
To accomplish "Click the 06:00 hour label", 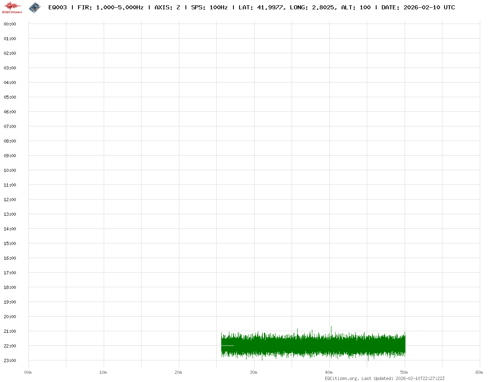I will point(10,112).
